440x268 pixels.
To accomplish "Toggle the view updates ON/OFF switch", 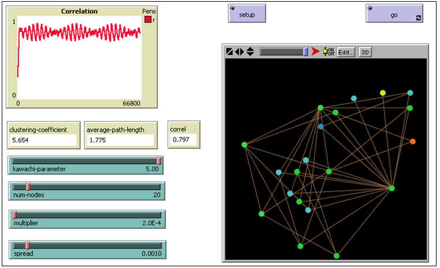I will [328, 51].
